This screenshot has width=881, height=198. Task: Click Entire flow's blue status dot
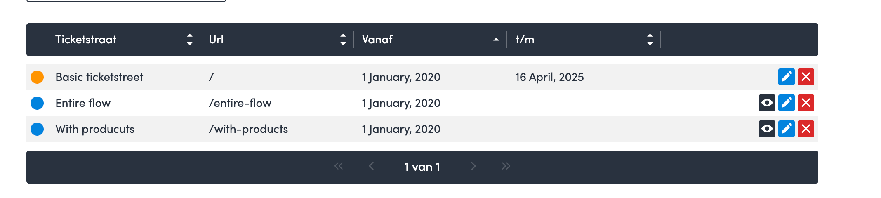tap(37, 103)
